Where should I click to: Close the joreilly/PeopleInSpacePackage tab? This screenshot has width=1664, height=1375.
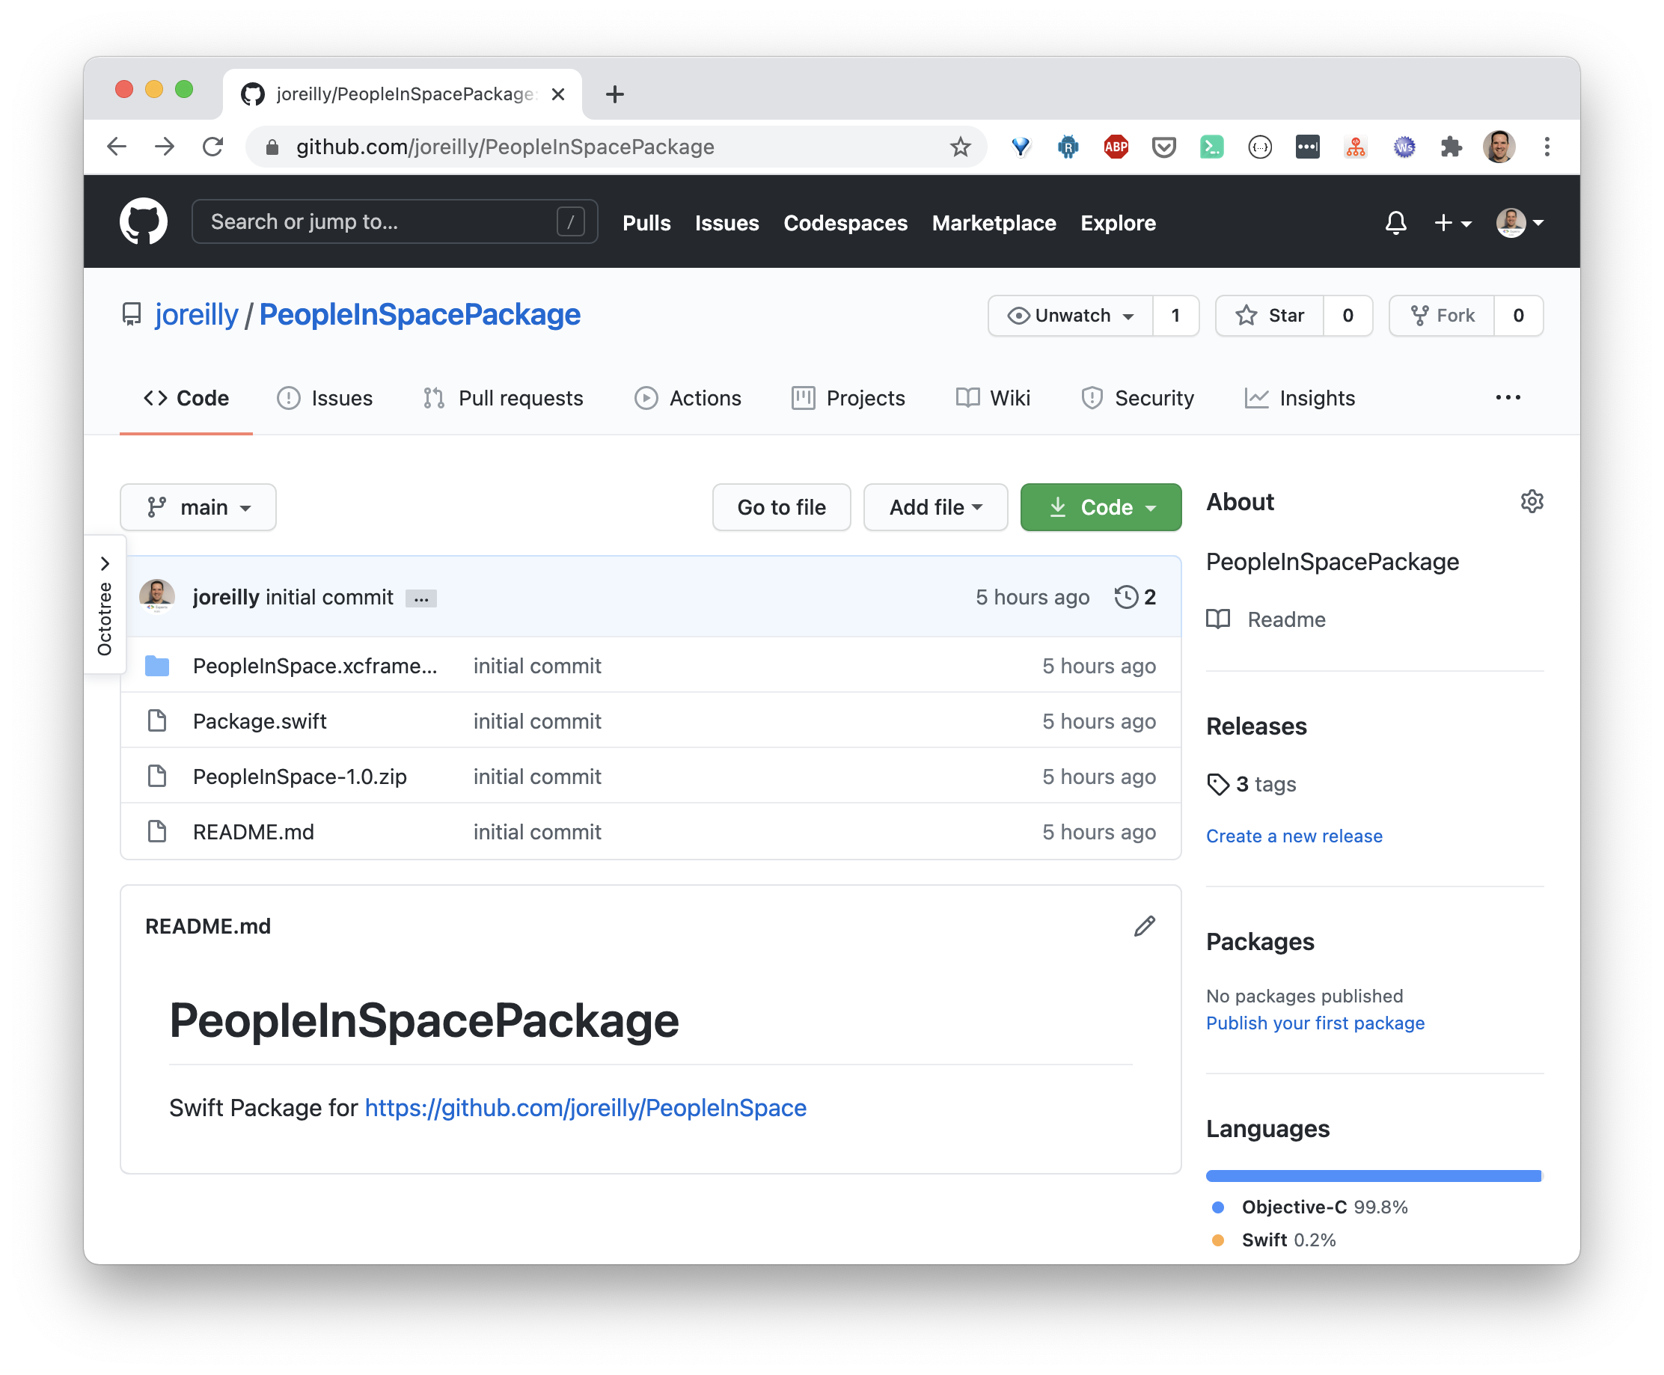click(x=557, y=94)
